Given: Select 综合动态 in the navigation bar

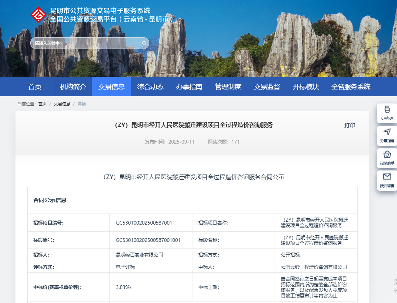Looking at the screenshot, I should click(150, 87).
